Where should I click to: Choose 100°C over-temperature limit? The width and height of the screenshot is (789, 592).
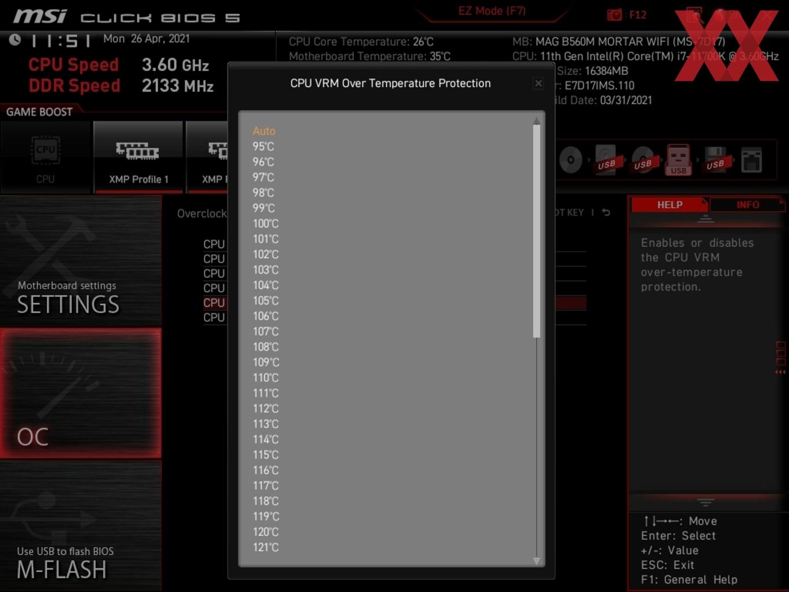266,223
